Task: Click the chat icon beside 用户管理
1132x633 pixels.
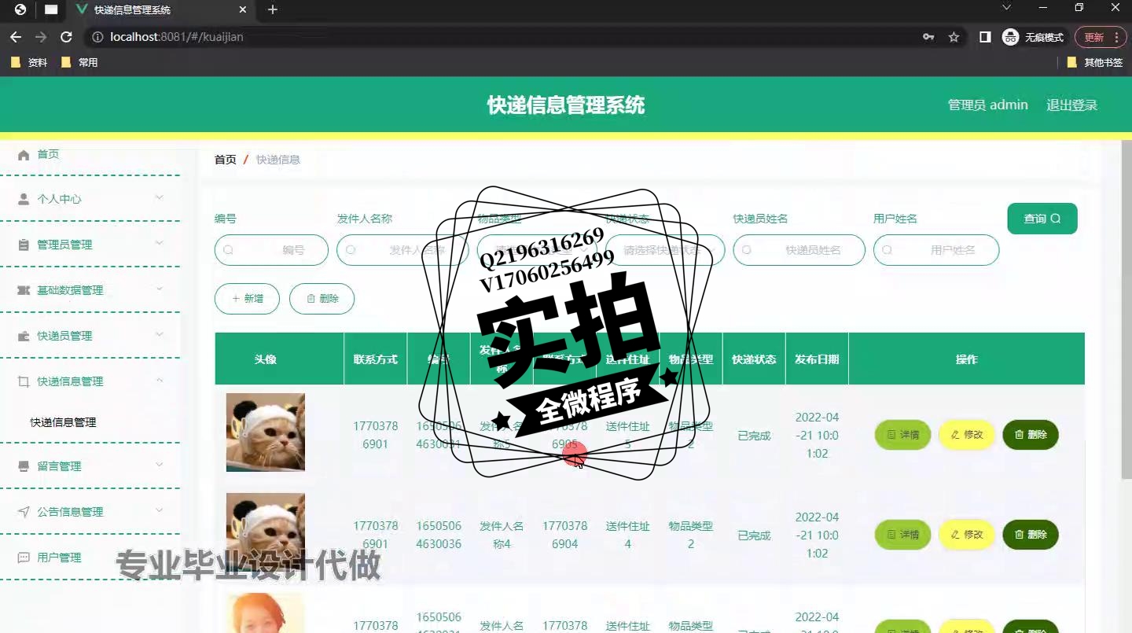Action: [24, 558]
